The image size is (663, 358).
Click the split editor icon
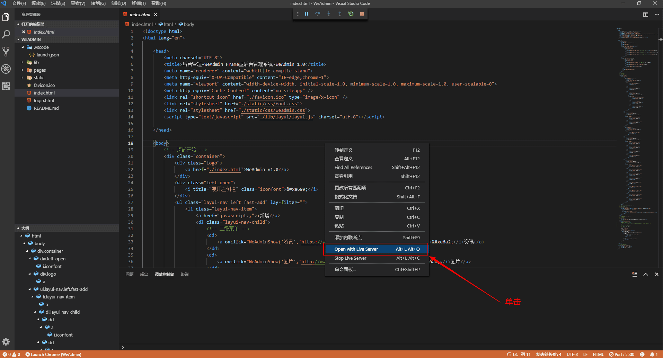[x=646, y=15]
